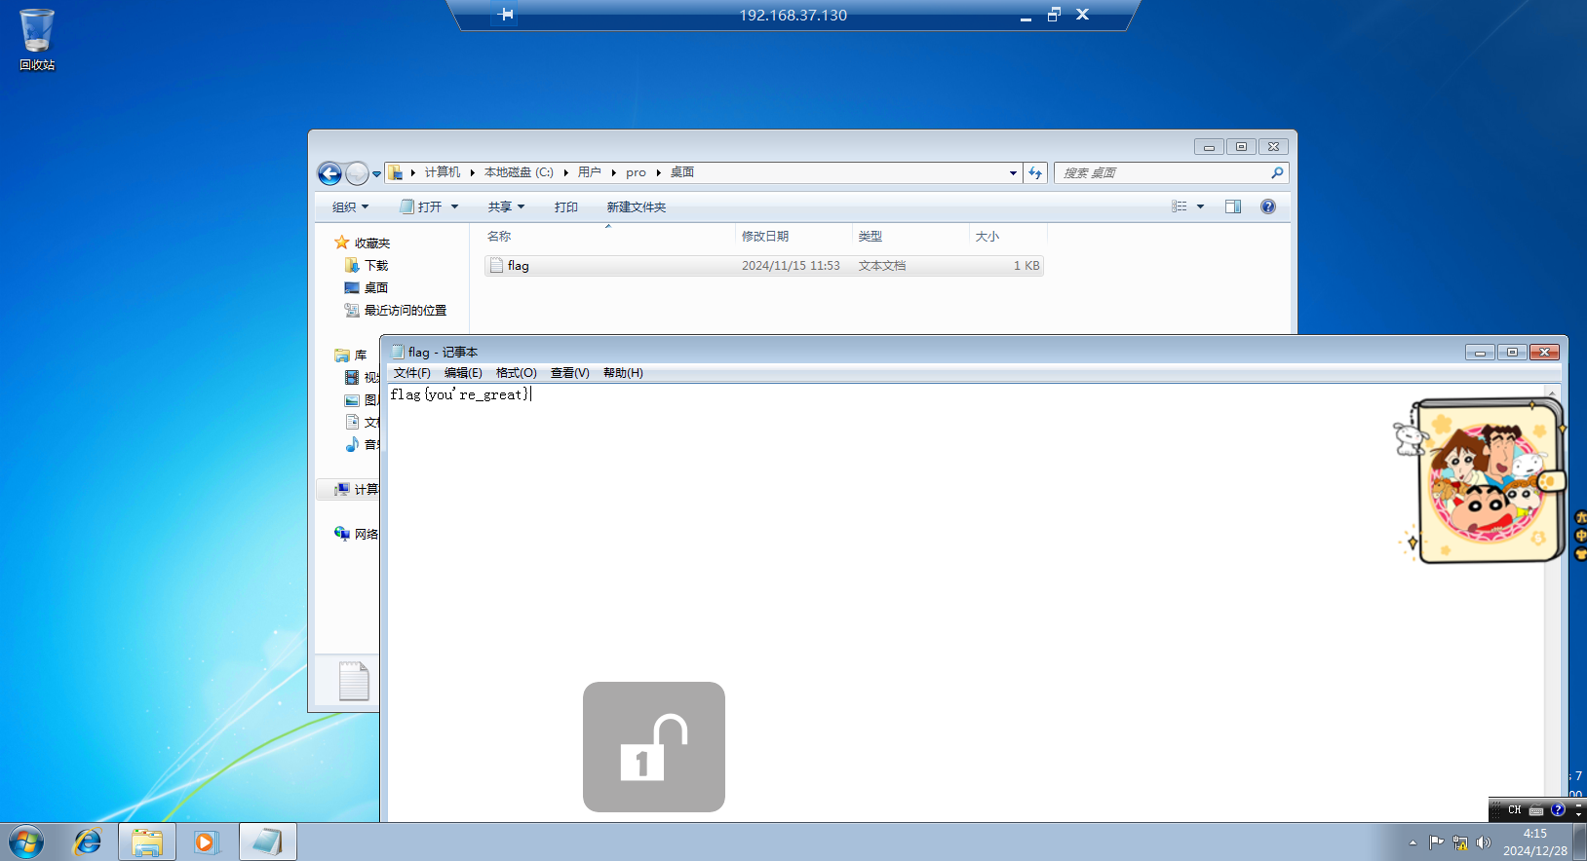
Task: Click the Show desktop button
Action: point(1579,842)
